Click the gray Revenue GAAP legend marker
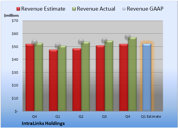This screenshot has width=178, height=128. click(124, 9)
